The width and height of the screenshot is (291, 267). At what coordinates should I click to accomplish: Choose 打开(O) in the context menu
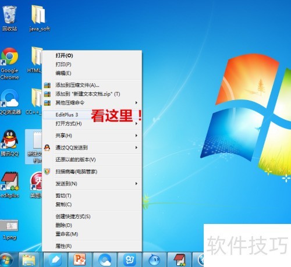tap(92, 55)
